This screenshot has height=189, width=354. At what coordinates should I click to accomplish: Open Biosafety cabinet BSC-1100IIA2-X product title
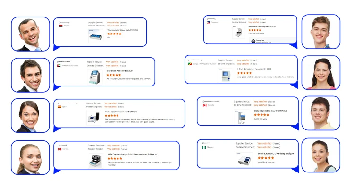tap(270, 111)
